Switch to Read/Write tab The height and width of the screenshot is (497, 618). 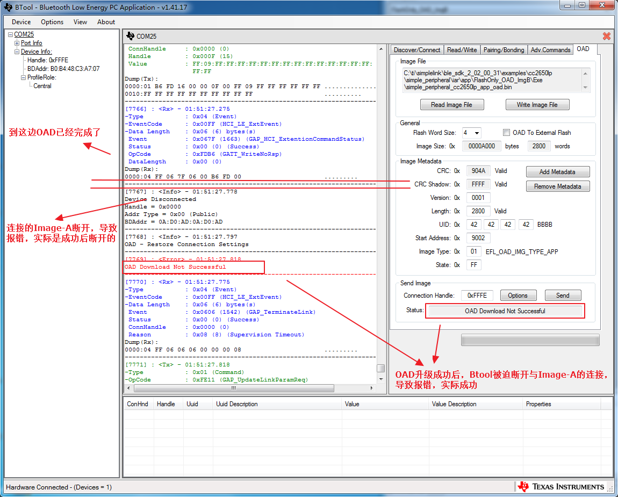462,49
